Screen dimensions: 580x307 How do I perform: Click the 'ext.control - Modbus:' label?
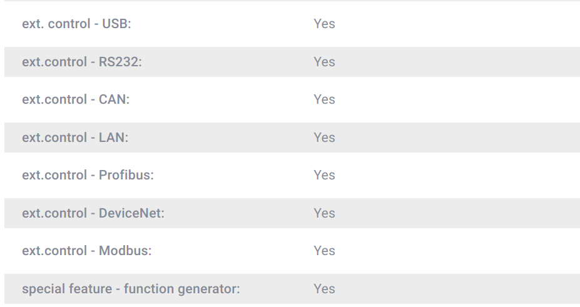87,251
